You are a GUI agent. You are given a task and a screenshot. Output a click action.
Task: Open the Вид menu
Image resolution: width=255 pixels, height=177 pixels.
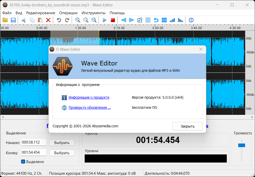19,13
